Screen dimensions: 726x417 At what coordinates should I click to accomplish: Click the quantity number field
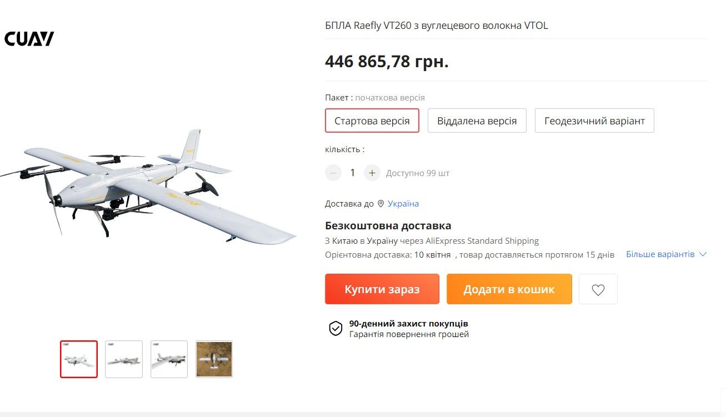(x=352, y=173)
